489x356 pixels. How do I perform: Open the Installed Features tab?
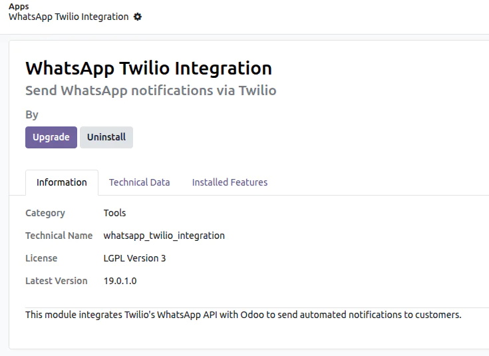pyautogui.click(x=230, y=182)
